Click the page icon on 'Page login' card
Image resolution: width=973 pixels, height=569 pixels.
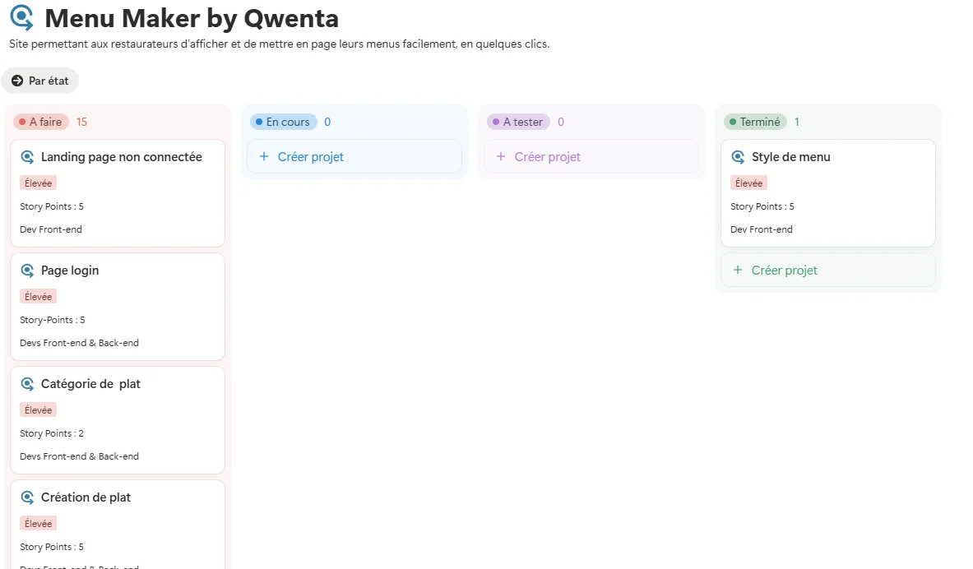pyautogui.click(x=27, y=270)
